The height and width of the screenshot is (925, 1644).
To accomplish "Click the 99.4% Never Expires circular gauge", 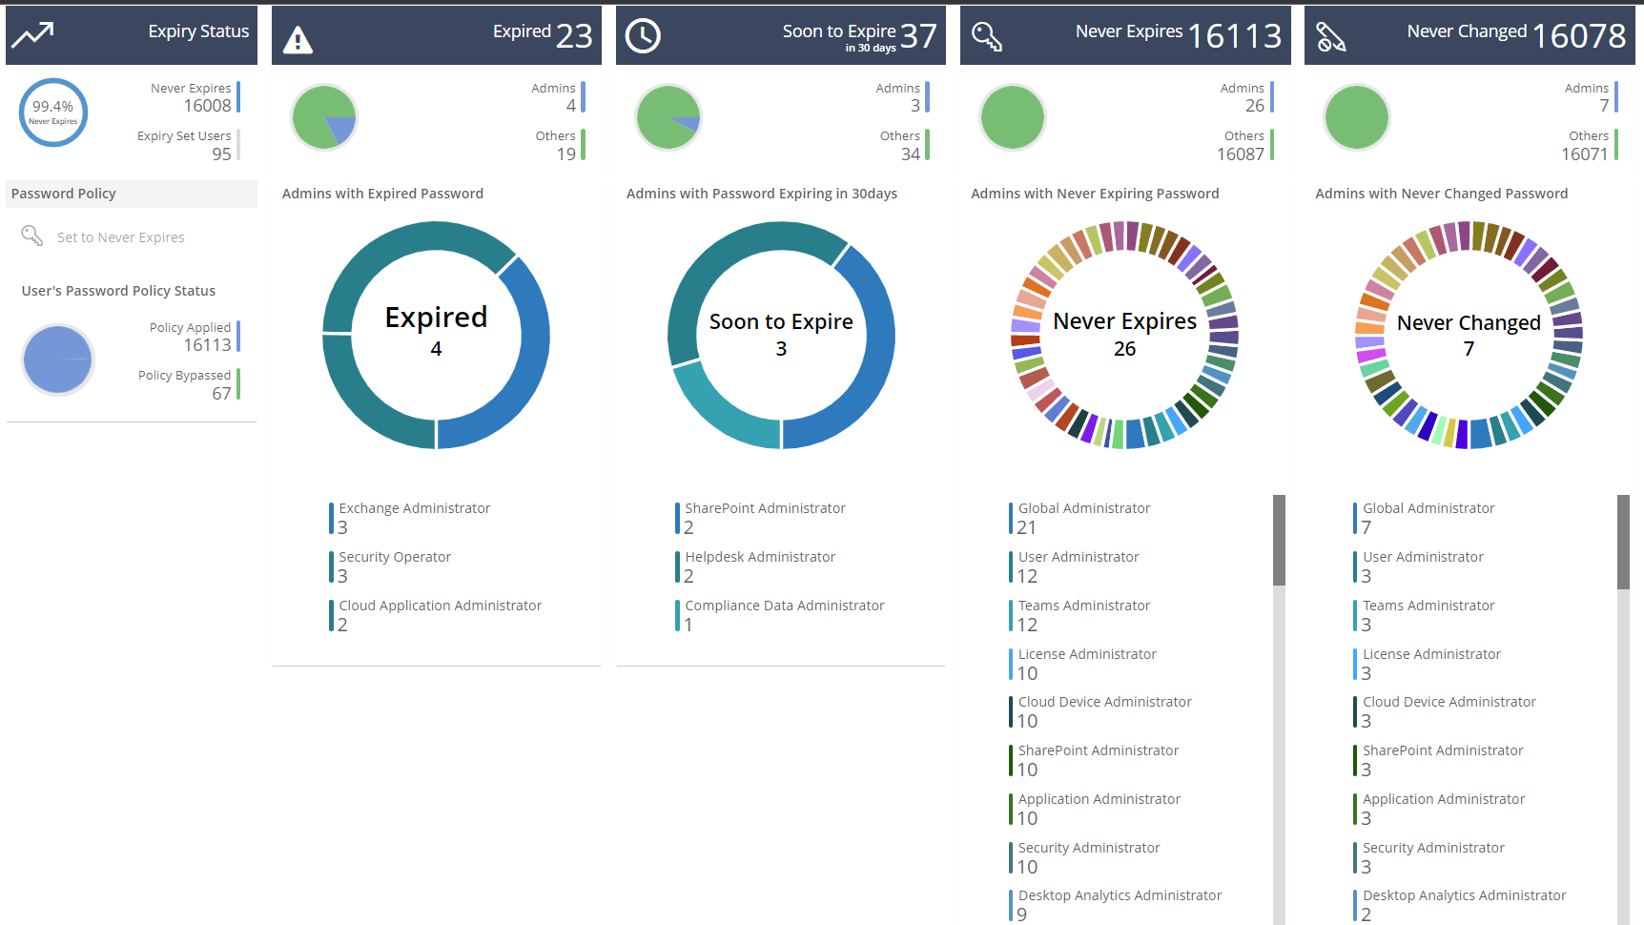I will (53, 113).
